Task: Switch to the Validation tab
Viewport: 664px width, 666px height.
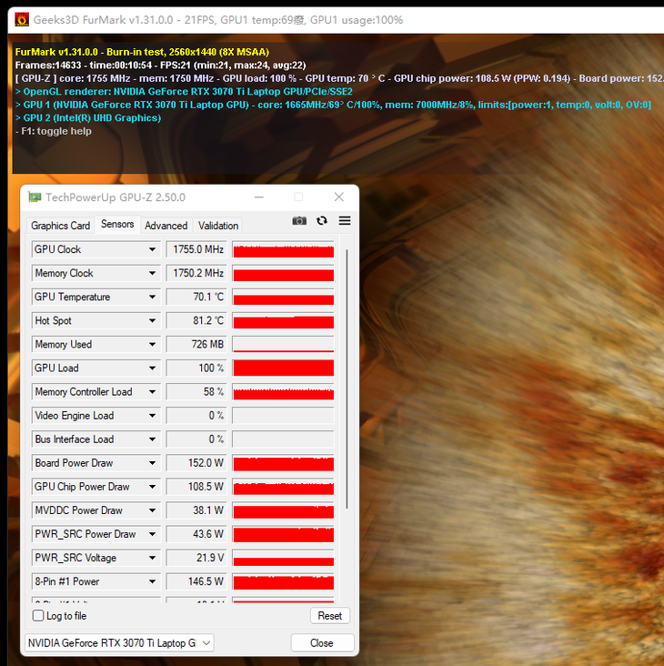Action: 218,226
